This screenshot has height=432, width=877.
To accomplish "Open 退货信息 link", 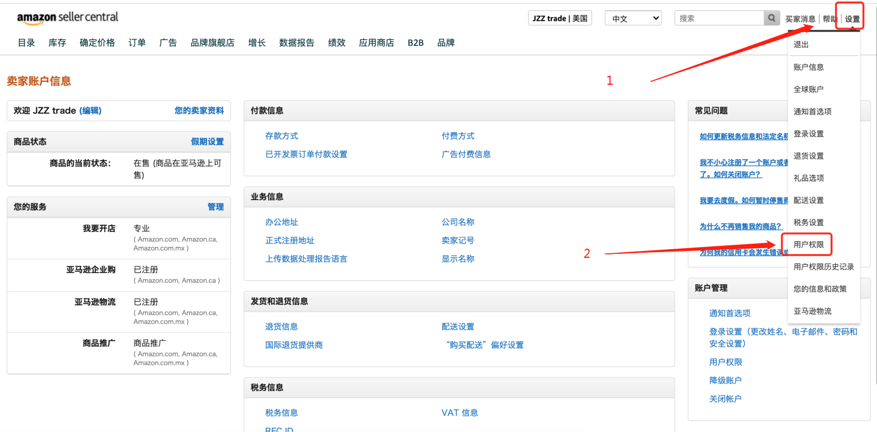I will pos(281,327).
